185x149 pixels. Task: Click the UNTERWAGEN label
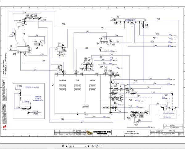click(167, 117)
